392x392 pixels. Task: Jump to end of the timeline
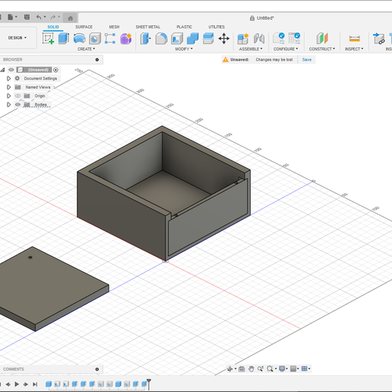point(35,384)
